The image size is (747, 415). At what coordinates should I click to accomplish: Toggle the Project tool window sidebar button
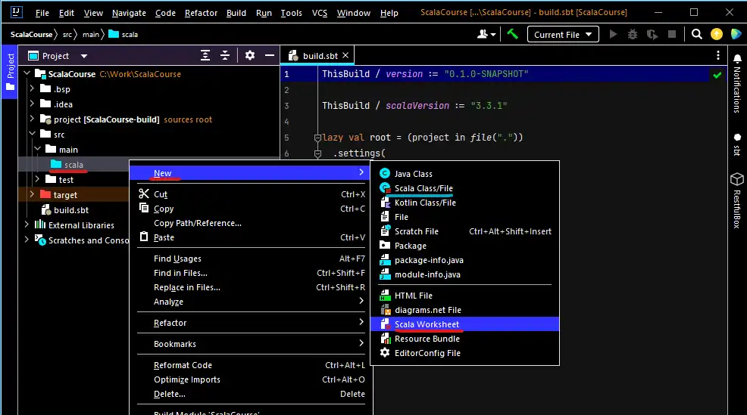(x=10, y=72)
